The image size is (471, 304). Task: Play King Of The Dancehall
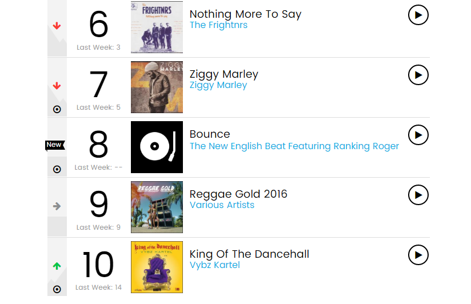(x=418, y=255)
